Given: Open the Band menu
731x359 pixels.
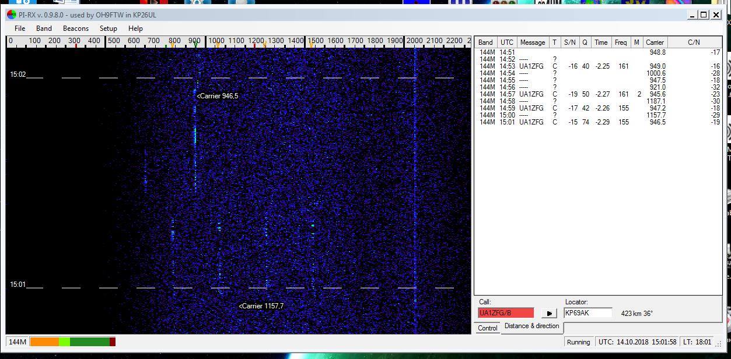Looking at the screenshot, I should click(44, 28).
